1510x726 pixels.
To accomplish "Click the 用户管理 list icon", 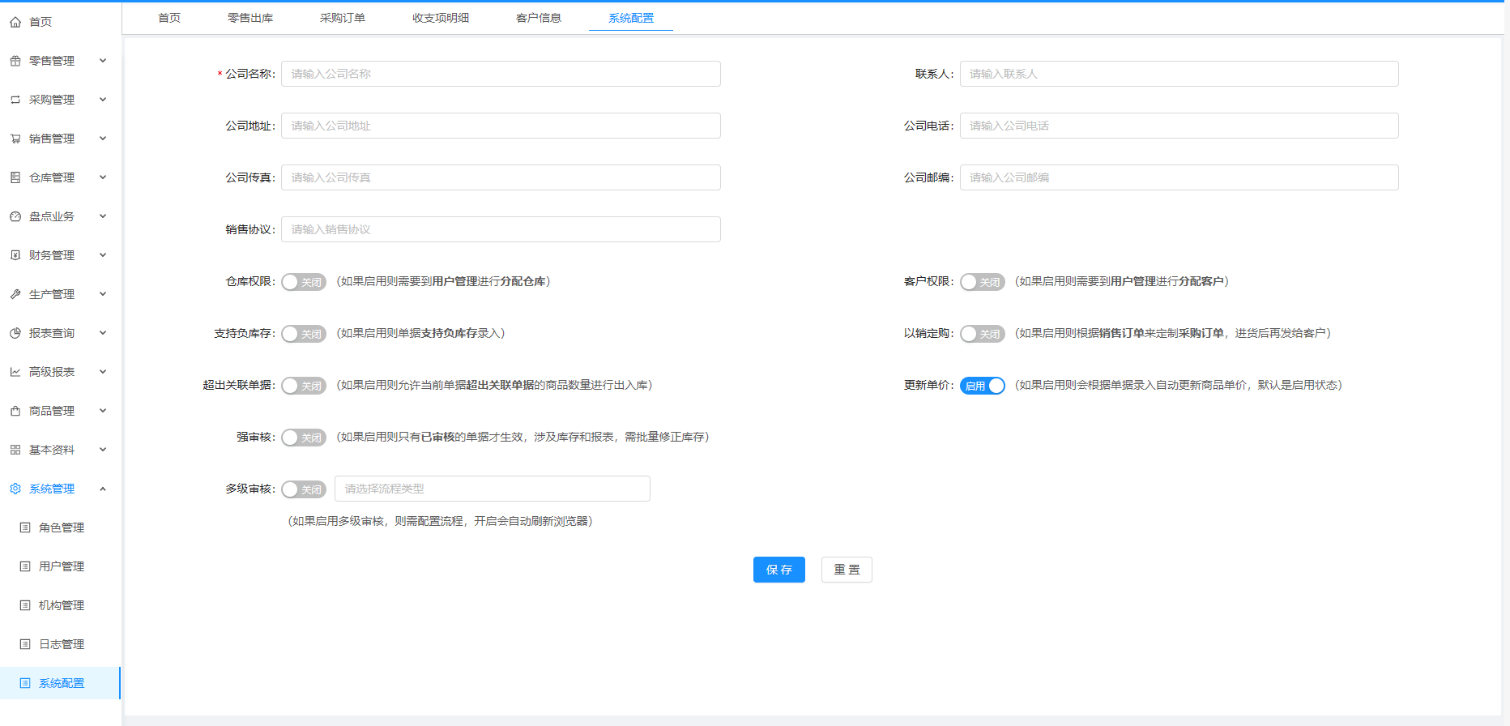I will (25, 566).
